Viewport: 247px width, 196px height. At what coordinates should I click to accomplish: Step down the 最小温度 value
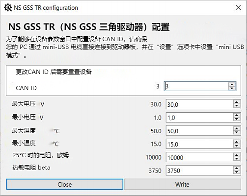click(237, 146)
